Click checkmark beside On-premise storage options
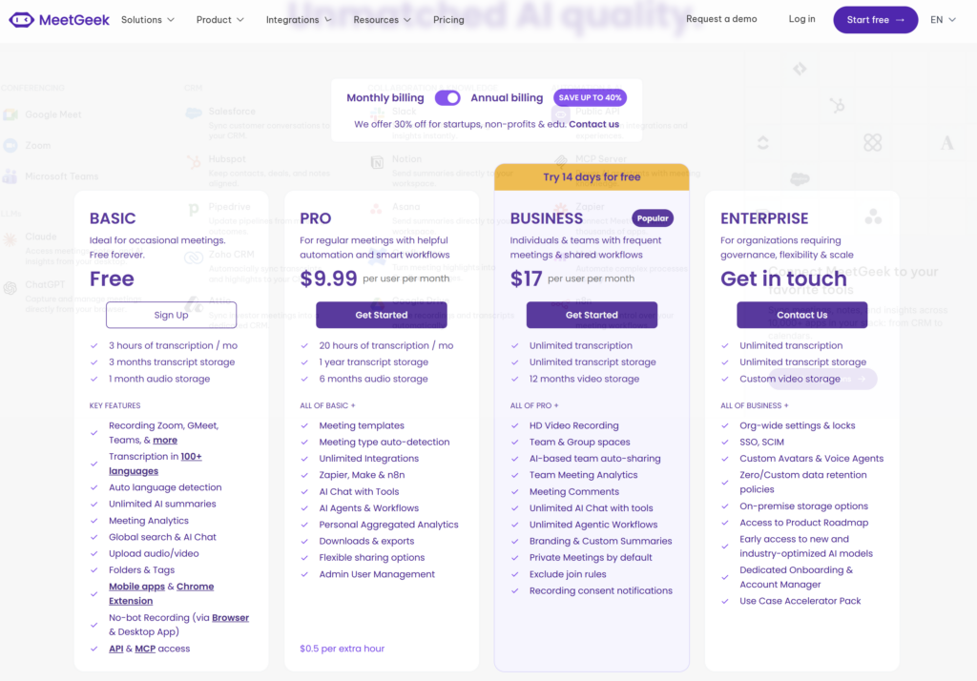The width and height of the screenshot is (977, 681). 725,506
